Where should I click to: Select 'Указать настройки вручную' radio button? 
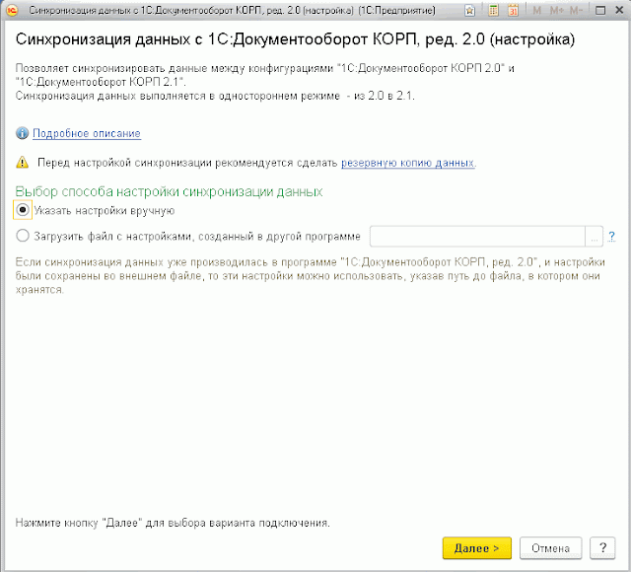click(x=23, y=210)
